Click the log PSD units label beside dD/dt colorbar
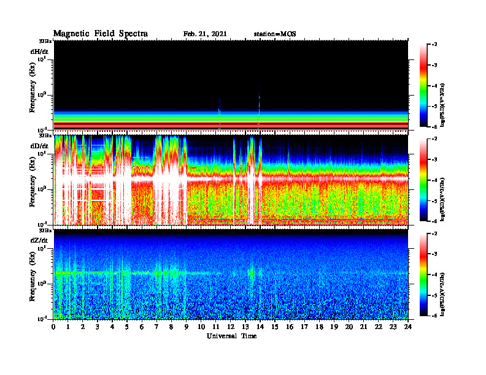 [x=443, y=200]
